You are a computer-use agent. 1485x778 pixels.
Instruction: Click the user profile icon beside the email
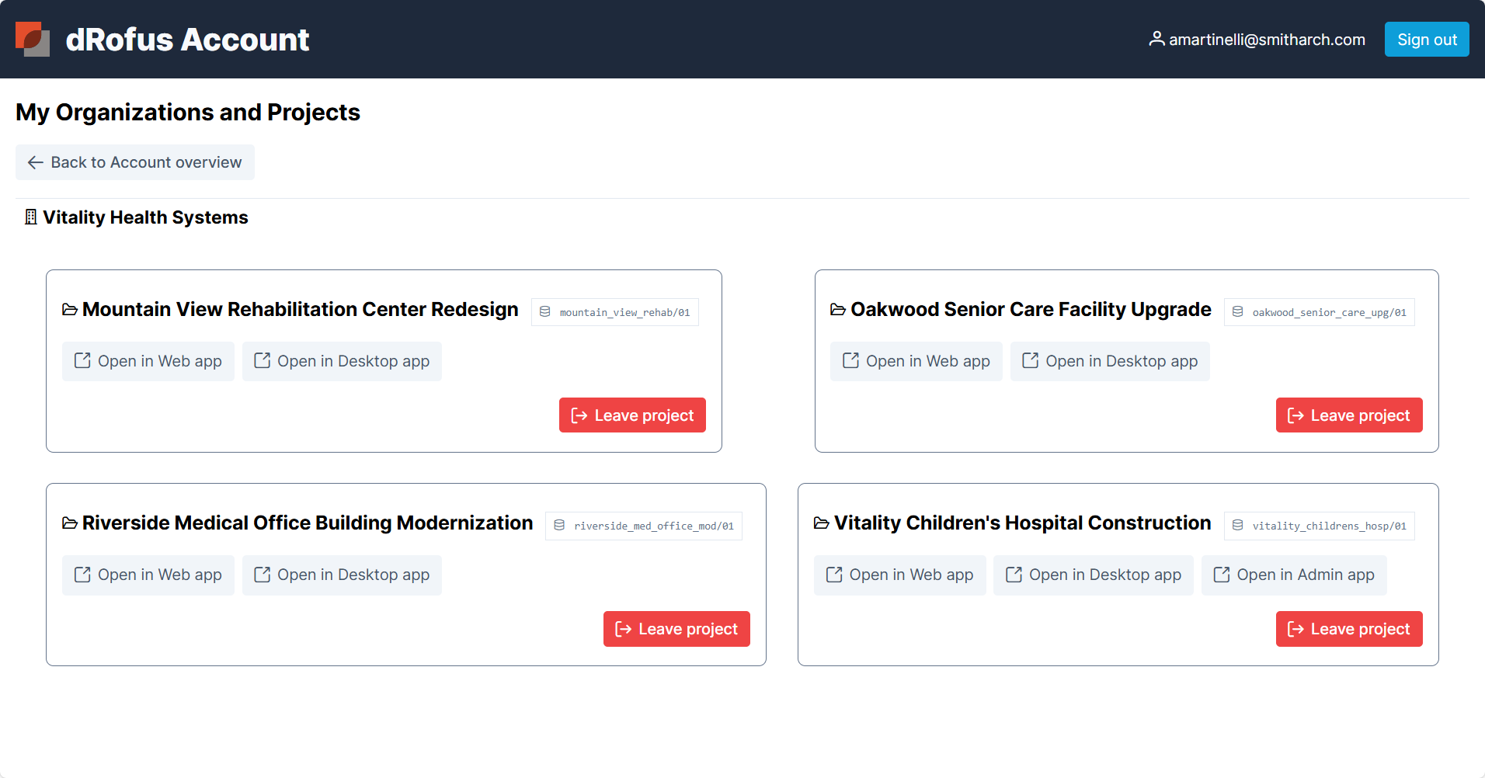pos(1156,39)
